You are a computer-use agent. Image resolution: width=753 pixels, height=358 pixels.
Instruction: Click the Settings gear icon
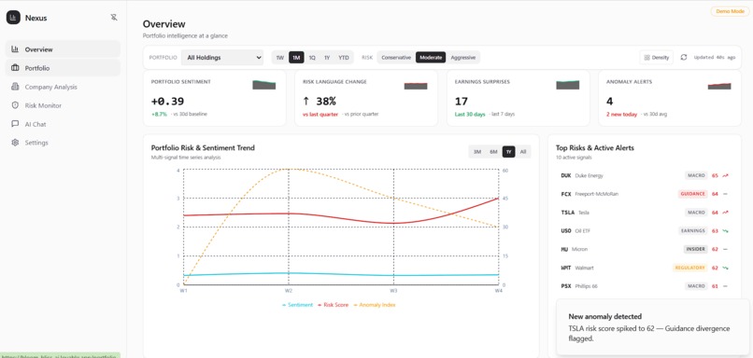(x=15, y=143)
